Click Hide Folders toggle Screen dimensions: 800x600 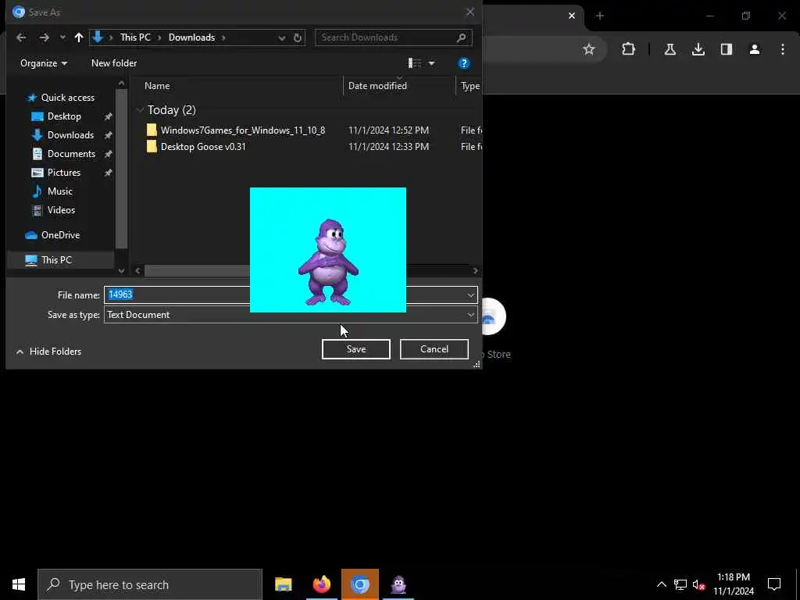pyautogui.click(x=49, y=352)
